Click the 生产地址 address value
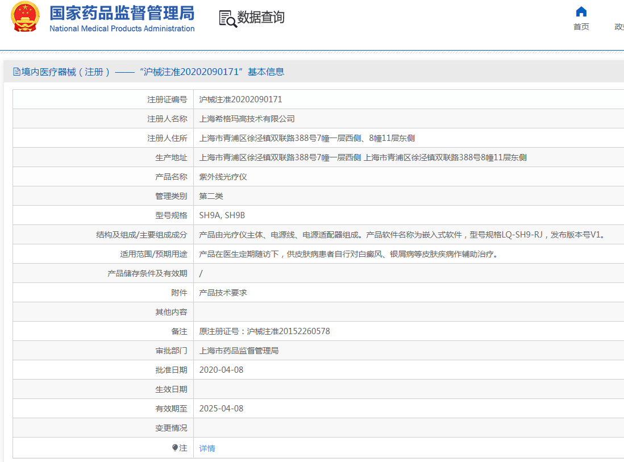 click(x=363, y=157)
